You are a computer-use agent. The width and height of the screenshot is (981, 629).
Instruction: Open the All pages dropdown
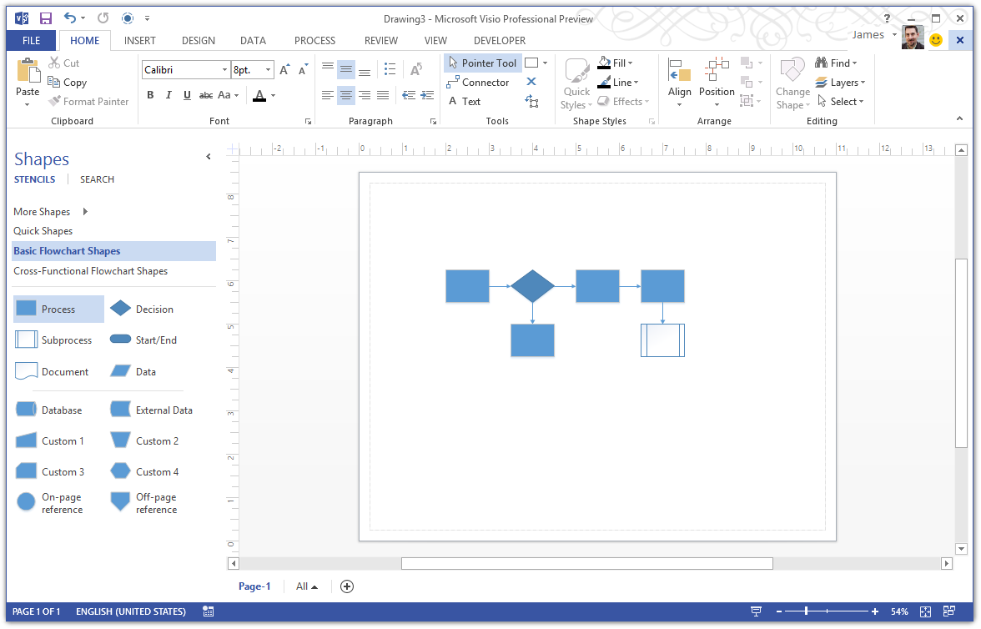click(x=305, y=586)
